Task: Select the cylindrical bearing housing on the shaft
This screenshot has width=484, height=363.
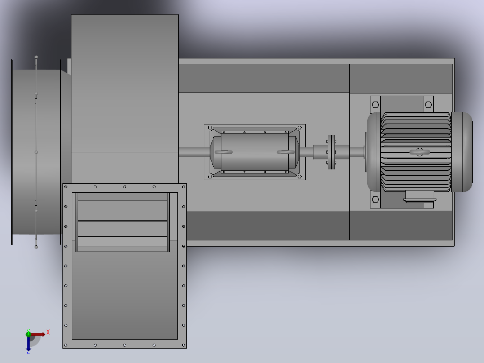Action: 255,152
